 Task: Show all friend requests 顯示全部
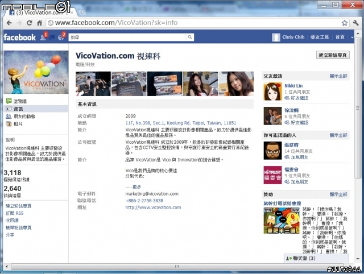click(338, 76)
